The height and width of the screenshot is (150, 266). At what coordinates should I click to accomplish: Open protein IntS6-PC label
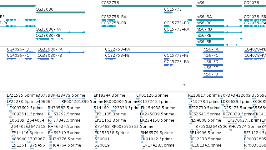coord(210,56)
